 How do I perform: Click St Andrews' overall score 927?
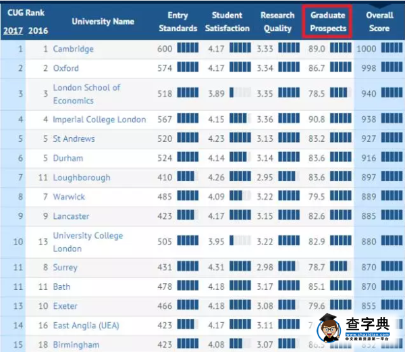click(369, 139)
